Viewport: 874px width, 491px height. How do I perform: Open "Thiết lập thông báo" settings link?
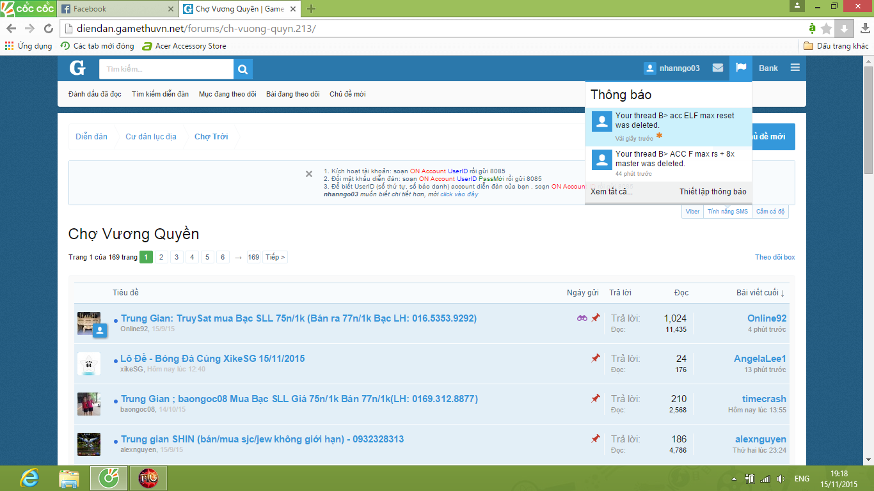click(713, 192)
